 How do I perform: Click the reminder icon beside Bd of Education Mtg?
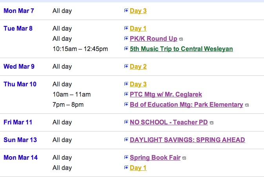coord(247,105)
